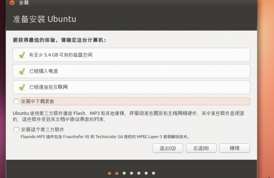
Task: Click the first orange progress dot
Action: (x=110, y=173)
